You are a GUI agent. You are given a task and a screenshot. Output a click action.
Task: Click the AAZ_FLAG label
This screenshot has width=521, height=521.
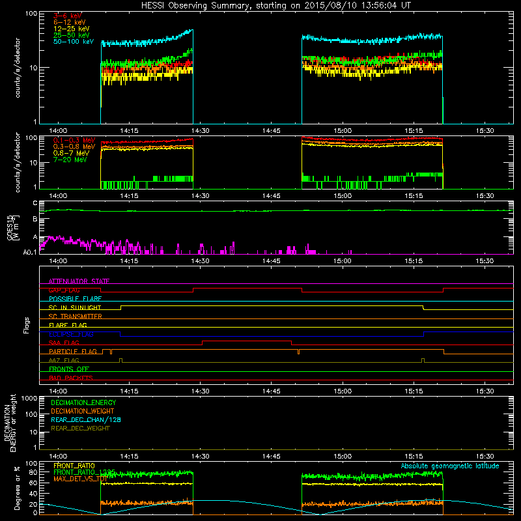tap(64, 360)
